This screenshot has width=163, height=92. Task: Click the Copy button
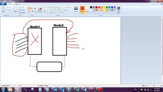click(9, 10)
